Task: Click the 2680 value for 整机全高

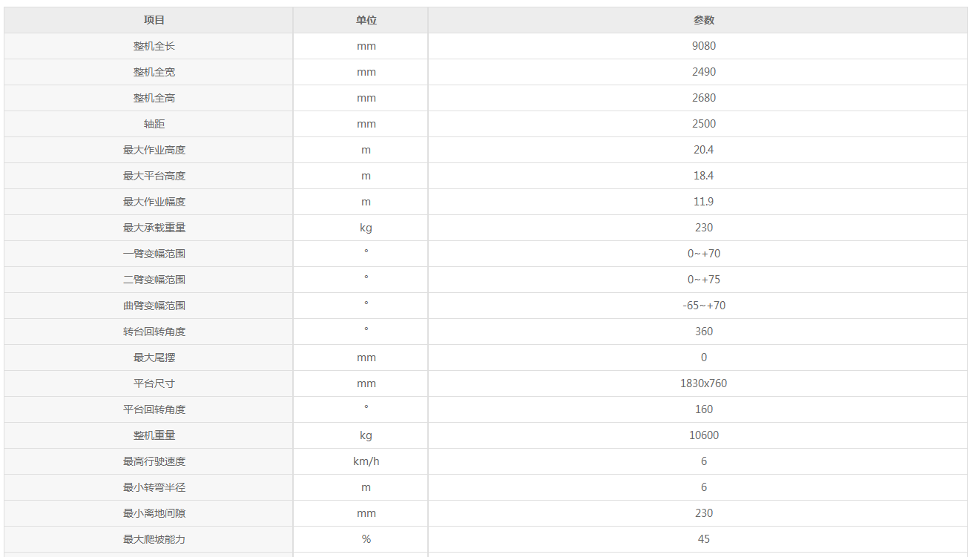Action: pyautogui.click(x=703, y=98)
